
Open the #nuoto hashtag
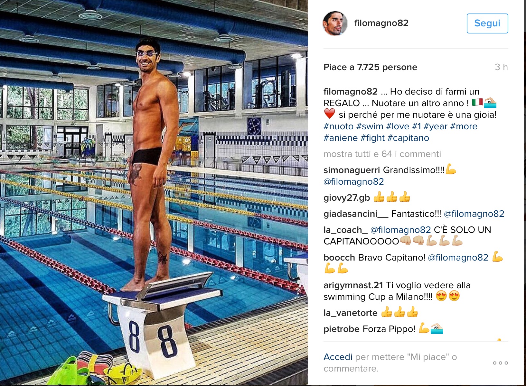click(x=338, y=126)
